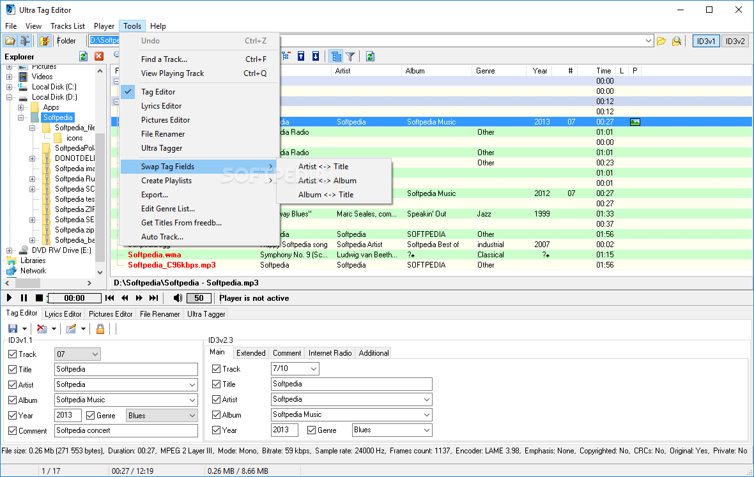Viewport: 754px width, 477px height.
Task: Browse for folder using yellow folder icon
Action: (x=662, y=42)
